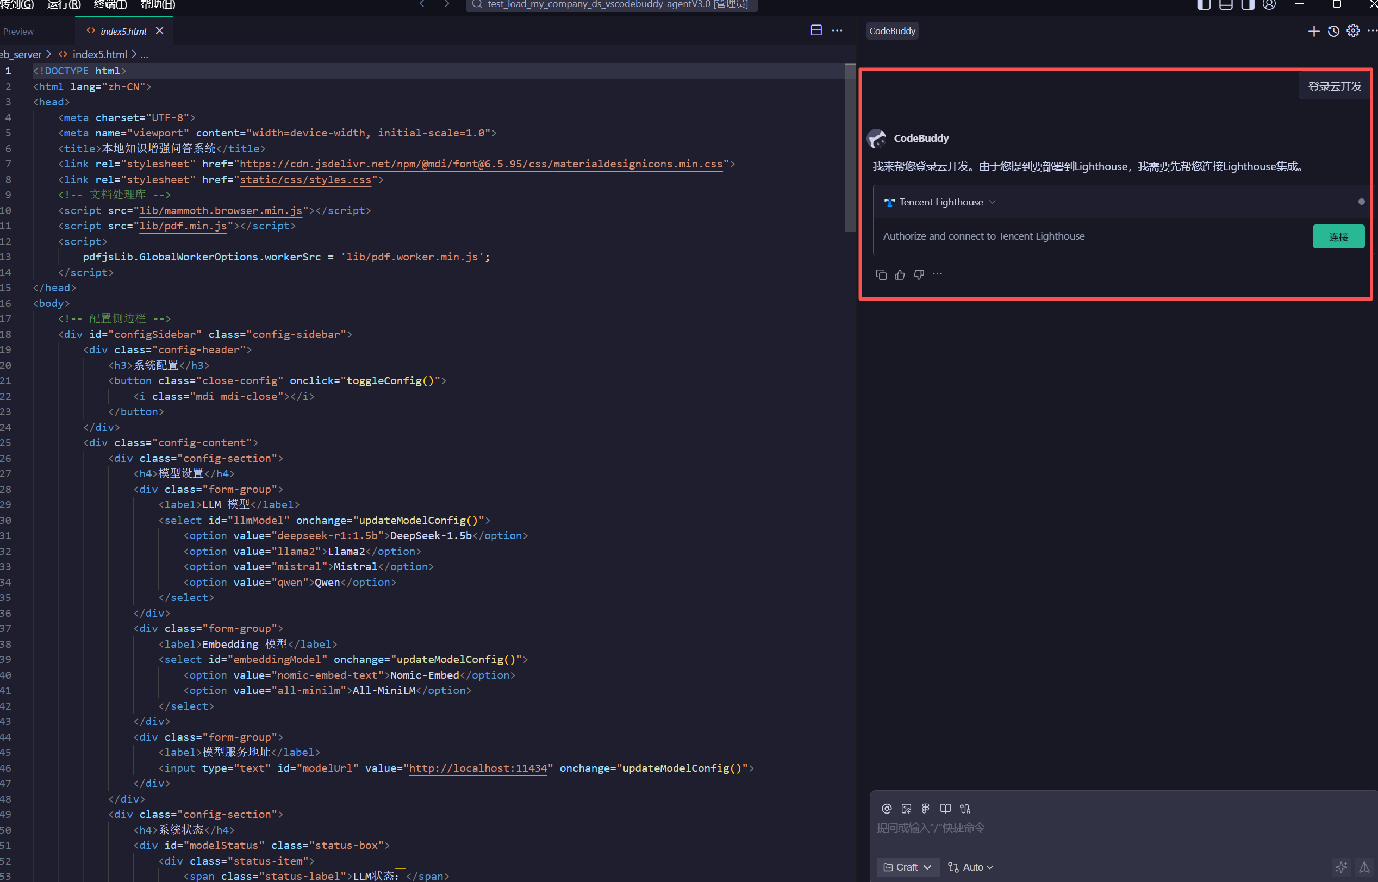This screenshot has width=1378, height=882.
Task: Toggle the bottom panel layout
Action: point(1226,4)
